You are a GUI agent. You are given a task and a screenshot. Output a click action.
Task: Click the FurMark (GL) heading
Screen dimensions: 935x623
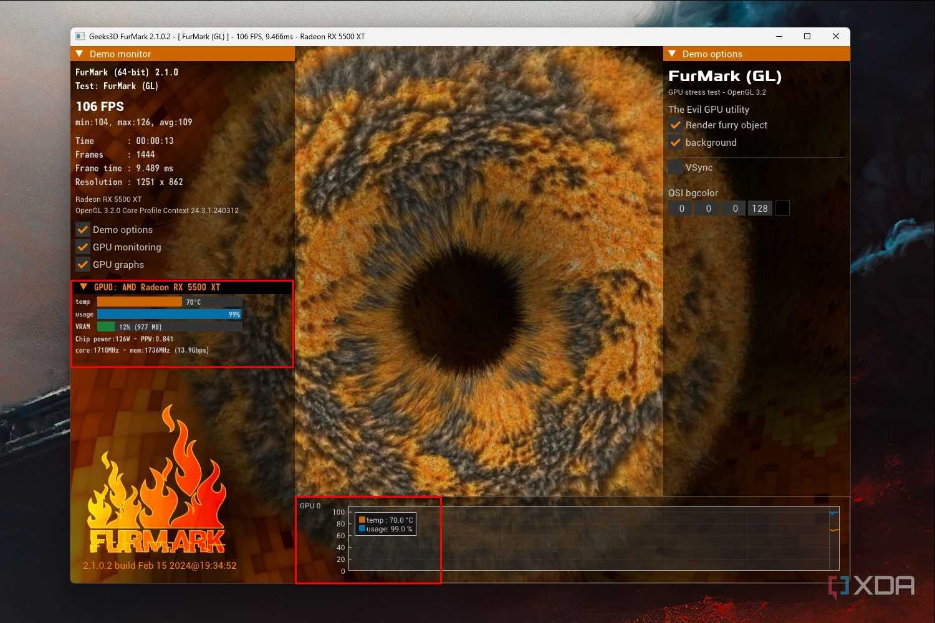point(725,77)
